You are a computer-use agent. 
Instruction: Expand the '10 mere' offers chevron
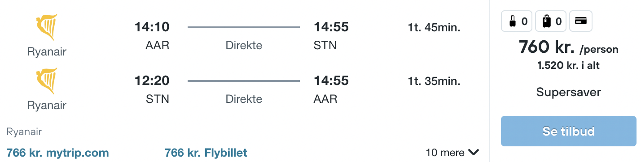pyautogui.click(x=474, y=153)
